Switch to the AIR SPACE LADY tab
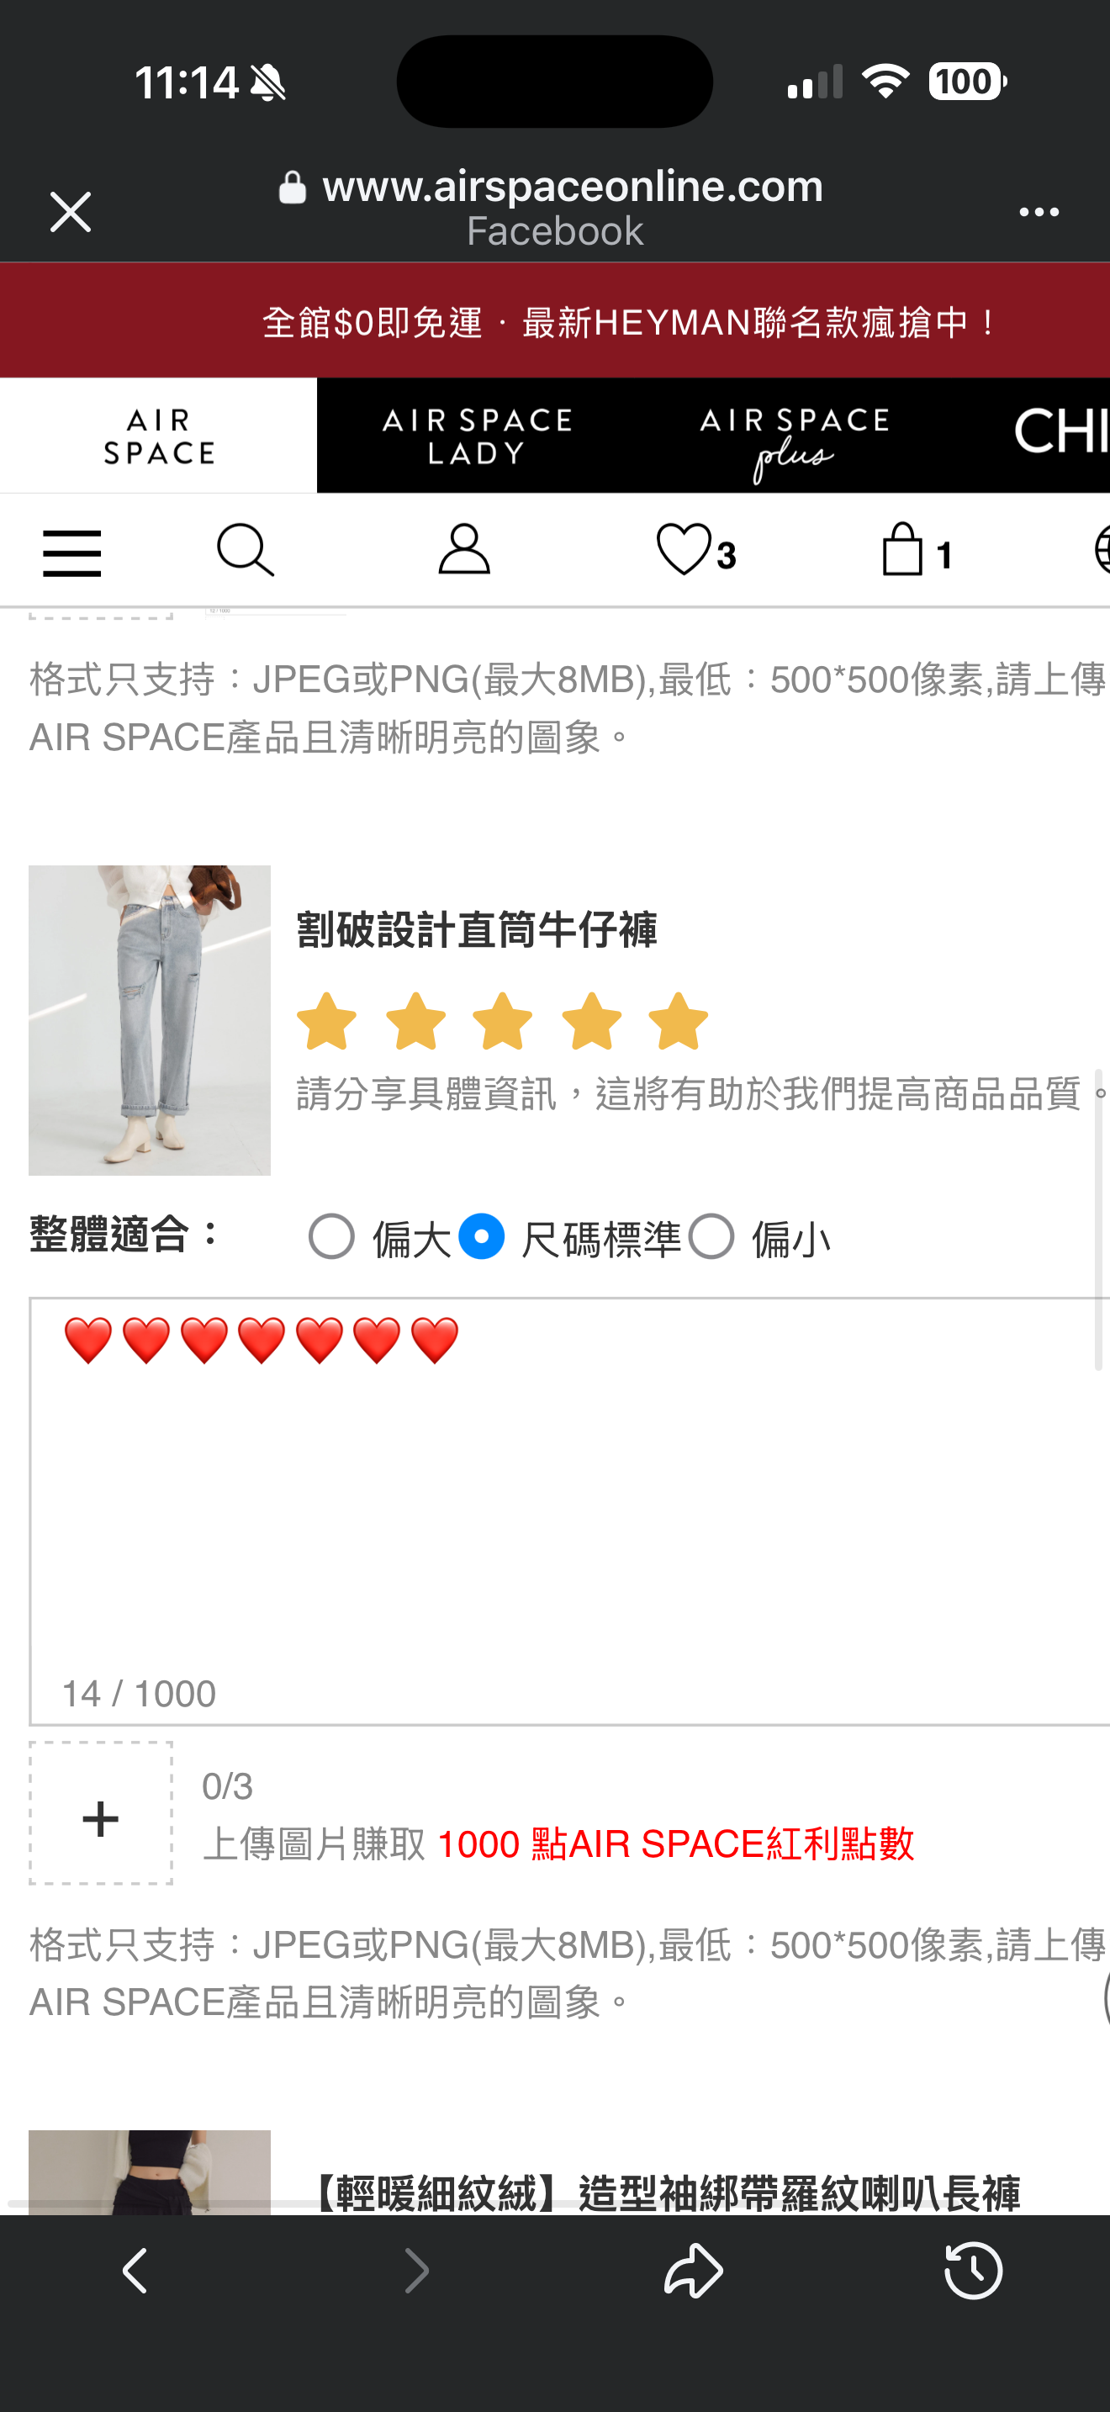 (x=477, y=436)
